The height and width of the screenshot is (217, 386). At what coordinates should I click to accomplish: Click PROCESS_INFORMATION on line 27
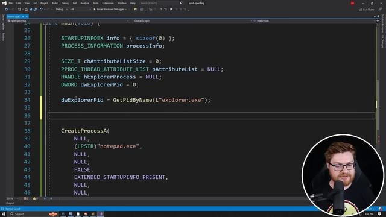(x=92, y=46)
